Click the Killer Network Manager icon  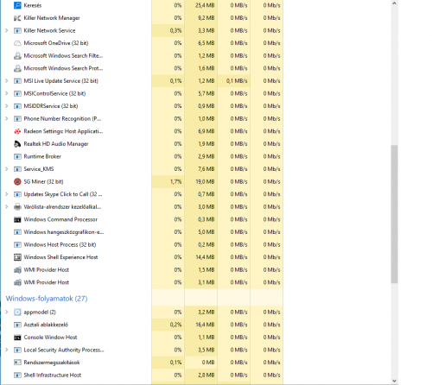click(x=17, y=18)
